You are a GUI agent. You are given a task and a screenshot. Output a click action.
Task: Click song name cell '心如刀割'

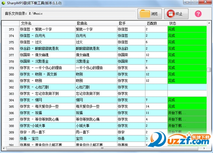pos(96,87)
